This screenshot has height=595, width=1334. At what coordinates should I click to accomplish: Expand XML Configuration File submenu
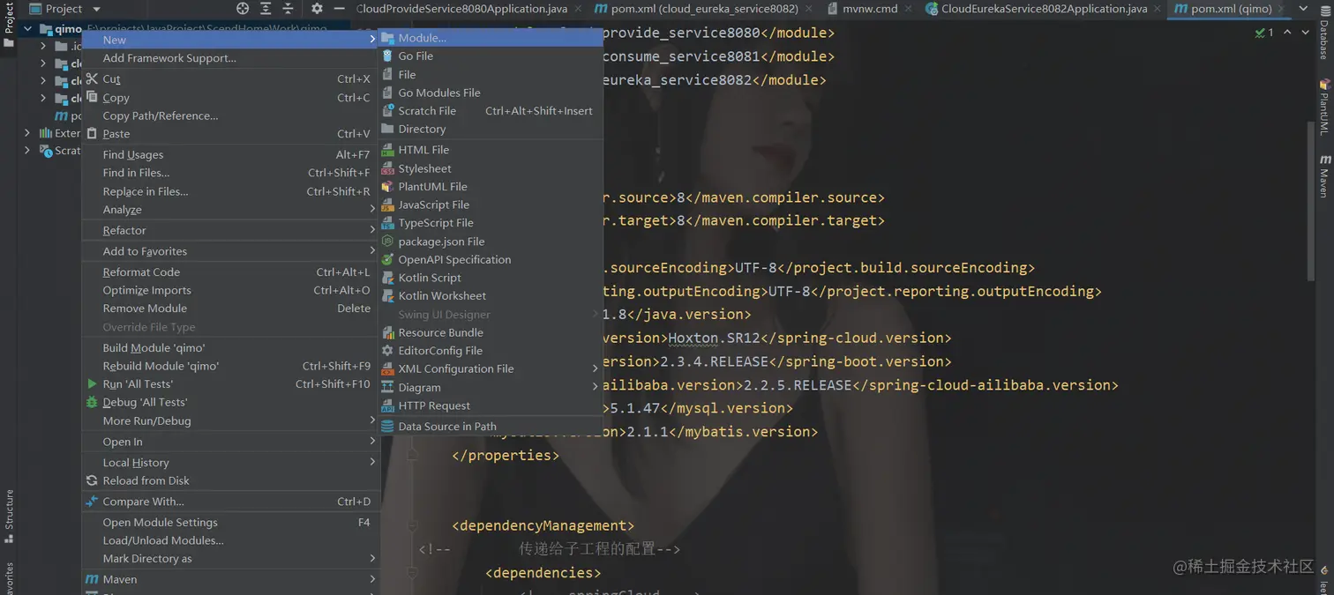491,369
